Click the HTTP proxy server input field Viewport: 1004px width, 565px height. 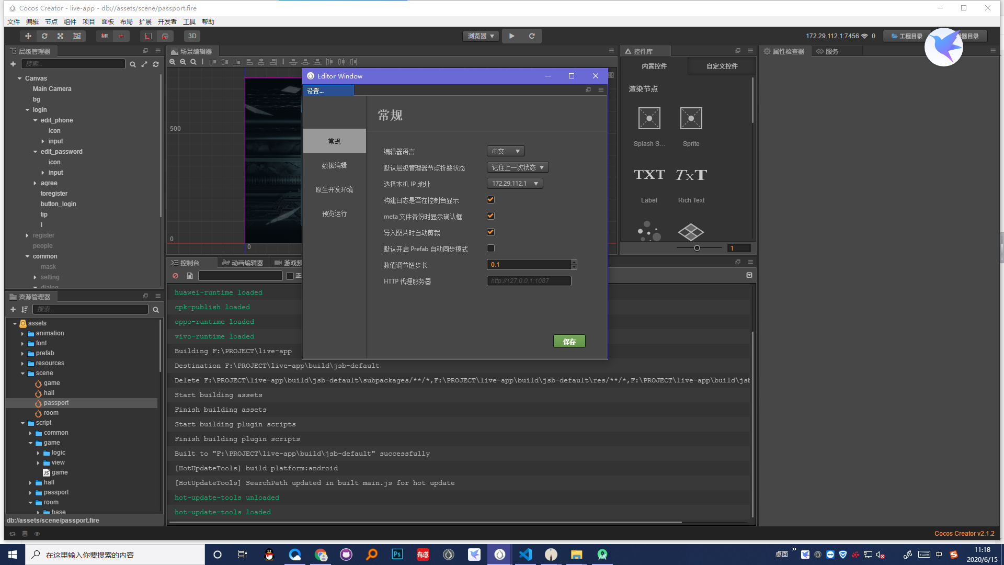coord(529,281)
